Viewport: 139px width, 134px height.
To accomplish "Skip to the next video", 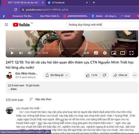I will pos(21,53).
